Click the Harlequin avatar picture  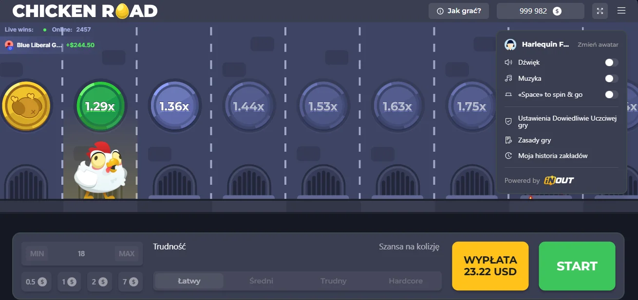pos(510,44)
